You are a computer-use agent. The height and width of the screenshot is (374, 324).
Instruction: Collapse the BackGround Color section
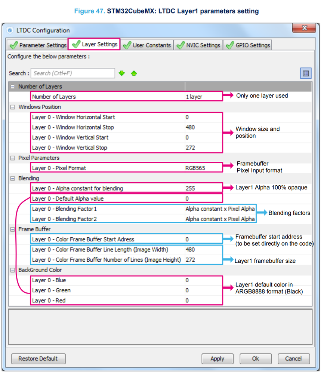pos(13,270)
